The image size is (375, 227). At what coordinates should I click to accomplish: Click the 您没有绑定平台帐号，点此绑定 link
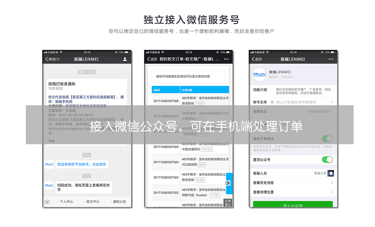pos(82,164)
